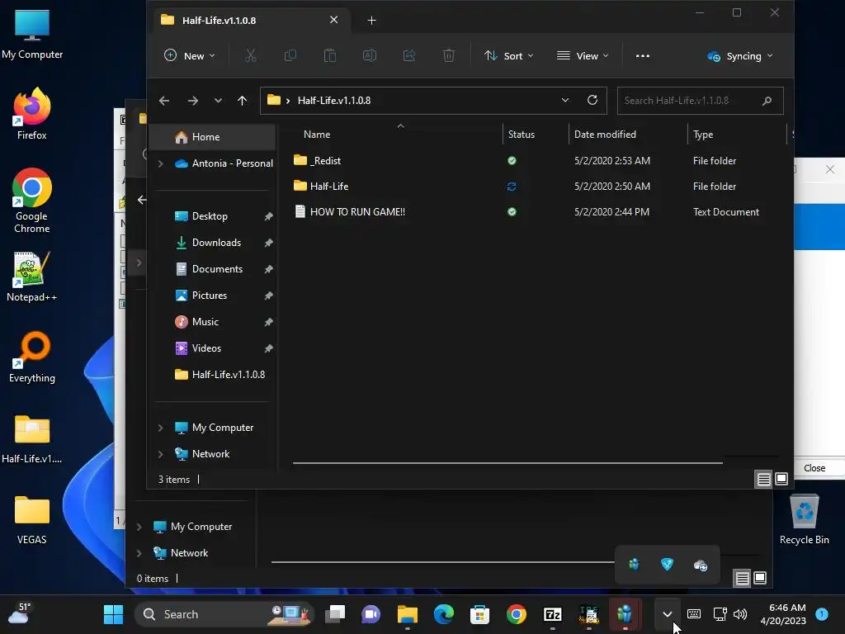Go back with the left arrow
Screen dimensions: 845x634
coord(164,101)
